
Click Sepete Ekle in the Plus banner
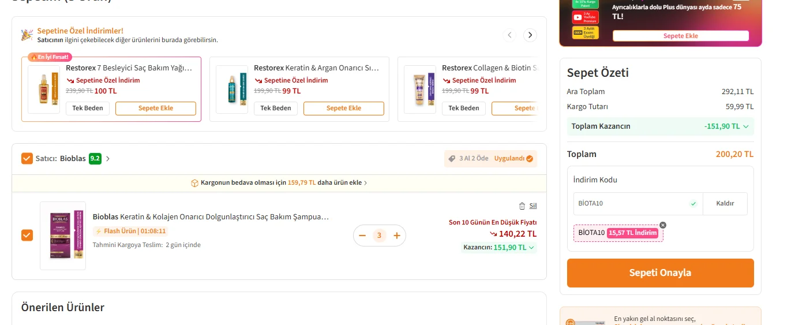(680, 36)
